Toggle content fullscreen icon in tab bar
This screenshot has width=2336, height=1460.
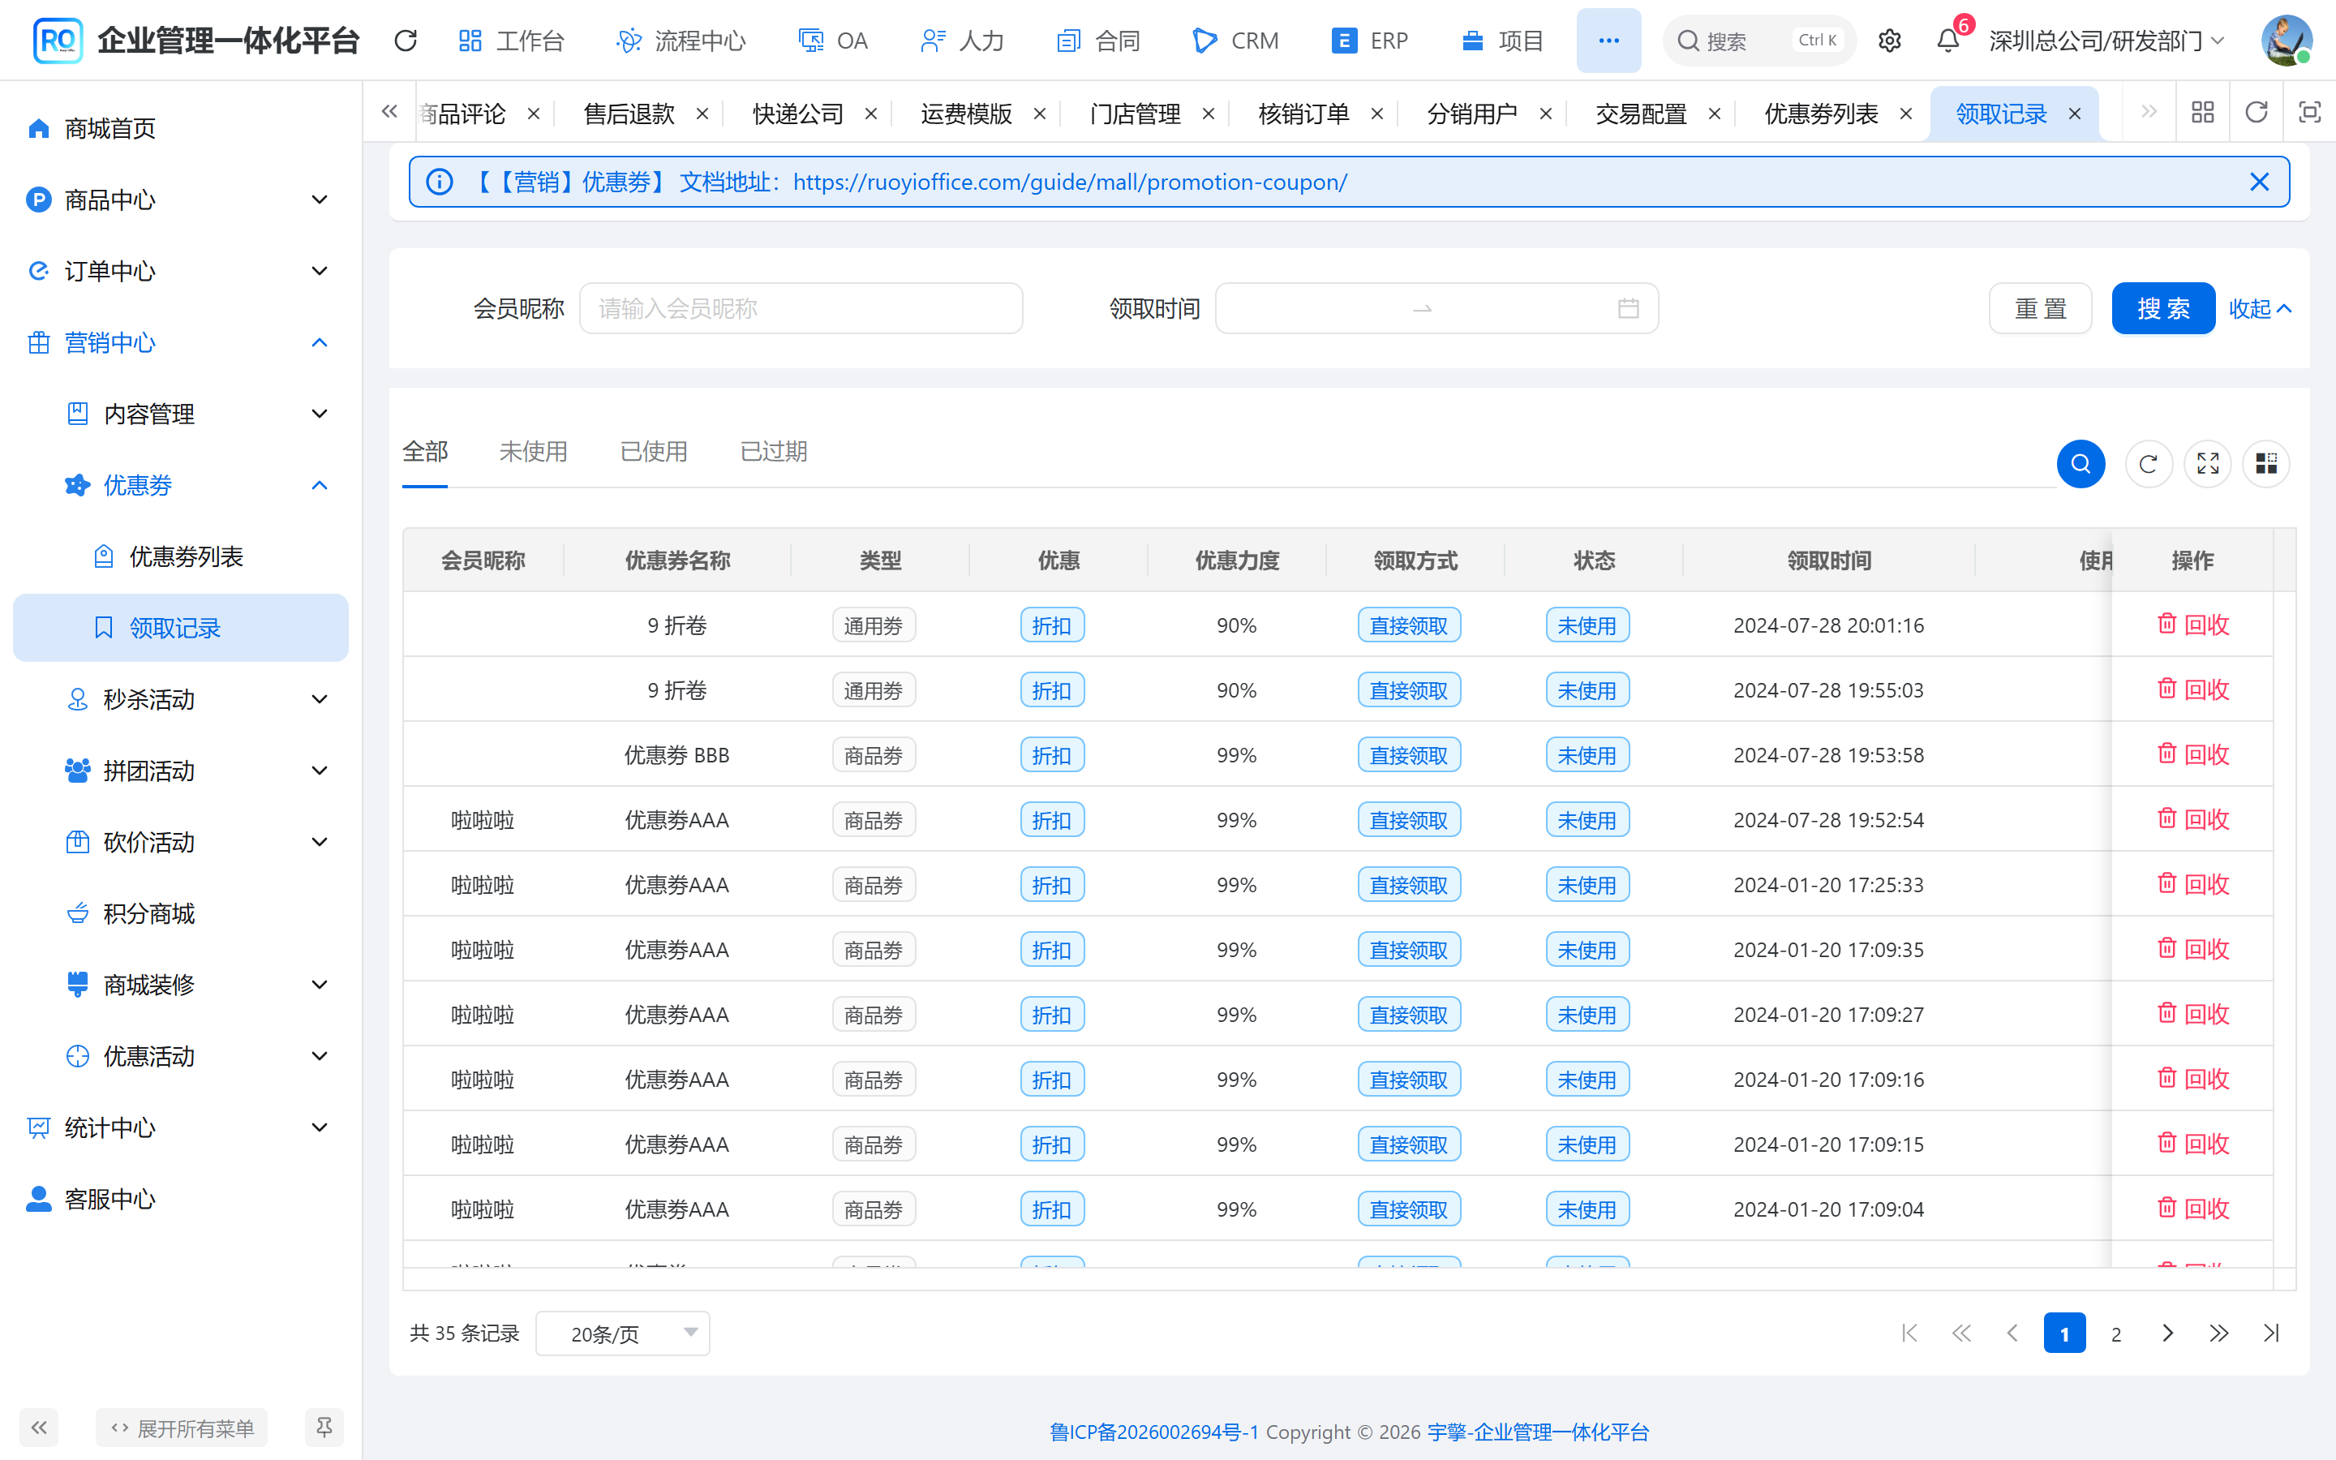(x=2309, y=113)
